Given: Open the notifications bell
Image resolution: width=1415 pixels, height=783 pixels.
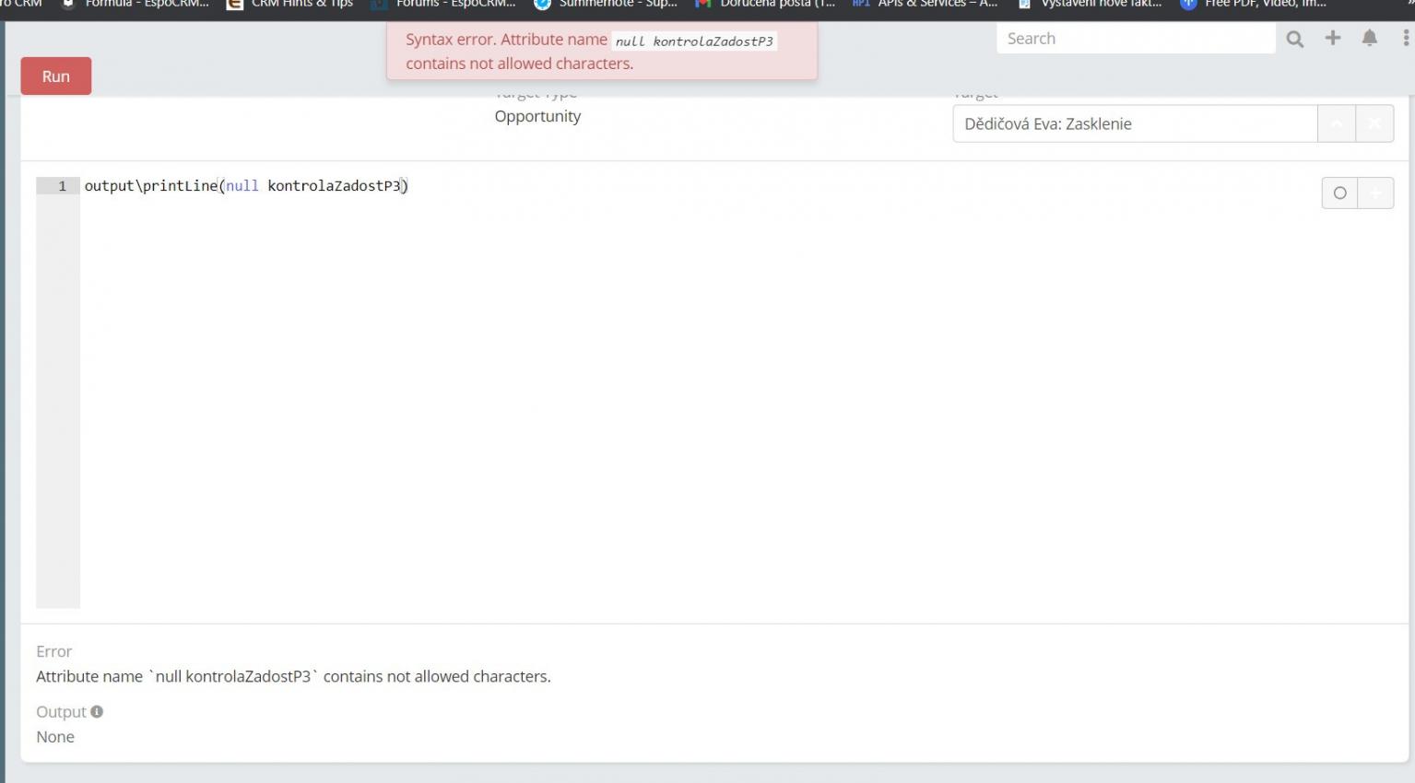Looking at the screenshot, I should [1370, 38].
